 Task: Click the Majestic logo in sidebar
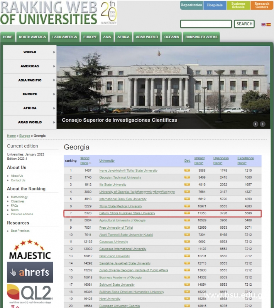[x=30, y=249]
